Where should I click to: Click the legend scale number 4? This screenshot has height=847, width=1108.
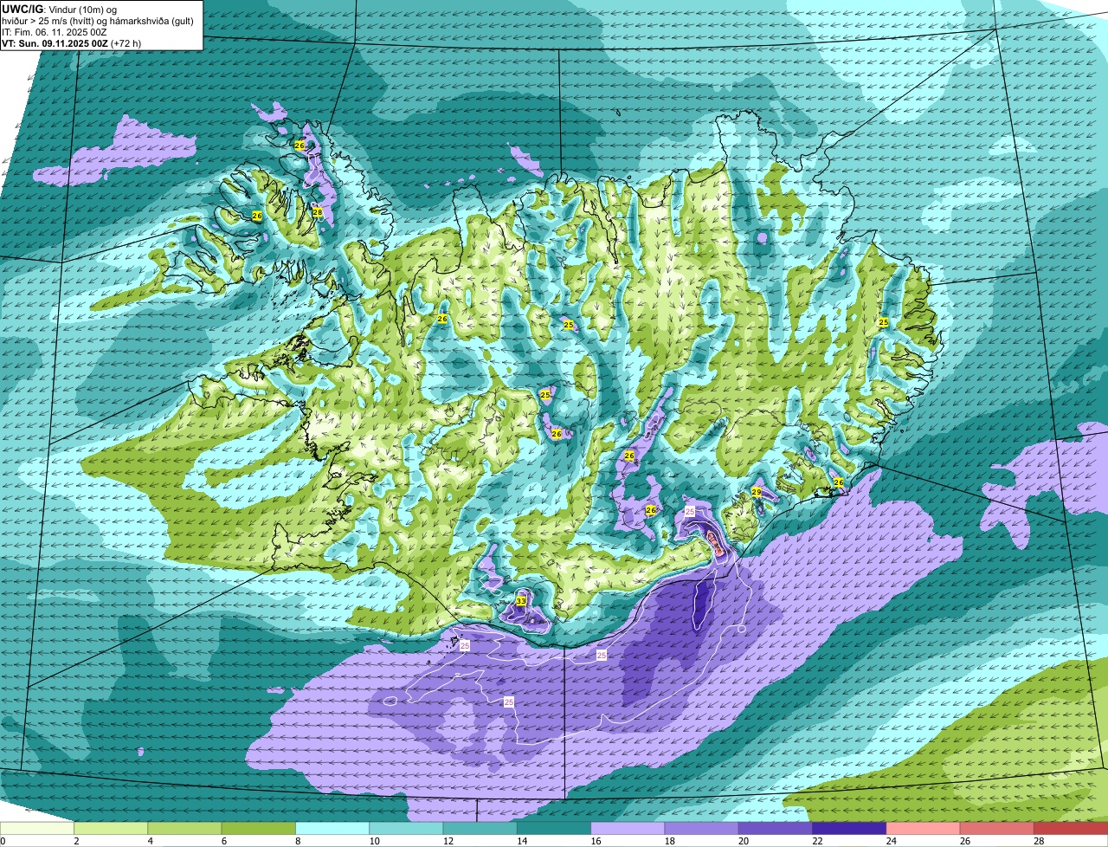pyautogui.click(x=150, y=841)
